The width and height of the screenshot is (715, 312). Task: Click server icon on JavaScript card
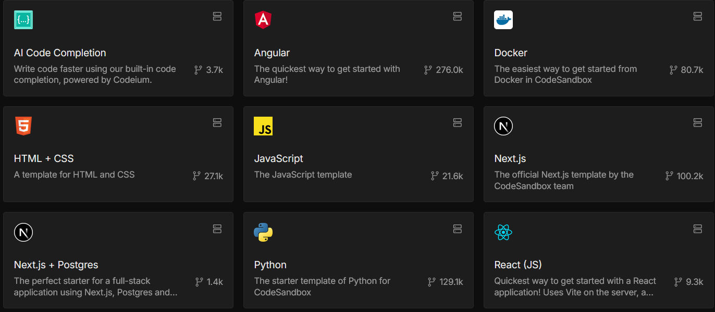point(458,122)
